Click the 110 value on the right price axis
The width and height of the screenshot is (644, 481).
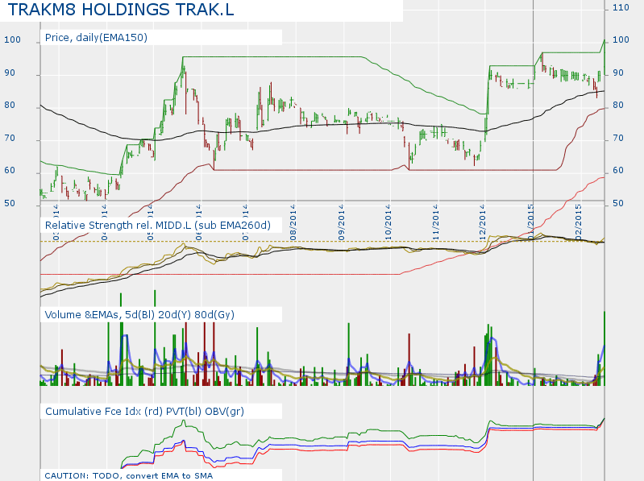(x=621, y=8)
